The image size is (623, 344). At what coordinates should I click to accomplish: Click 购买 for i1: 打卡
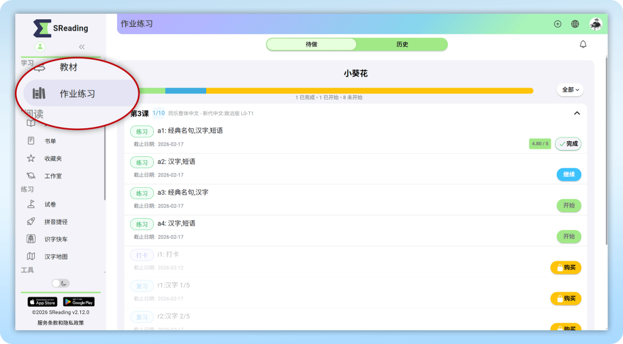point(566,268)
